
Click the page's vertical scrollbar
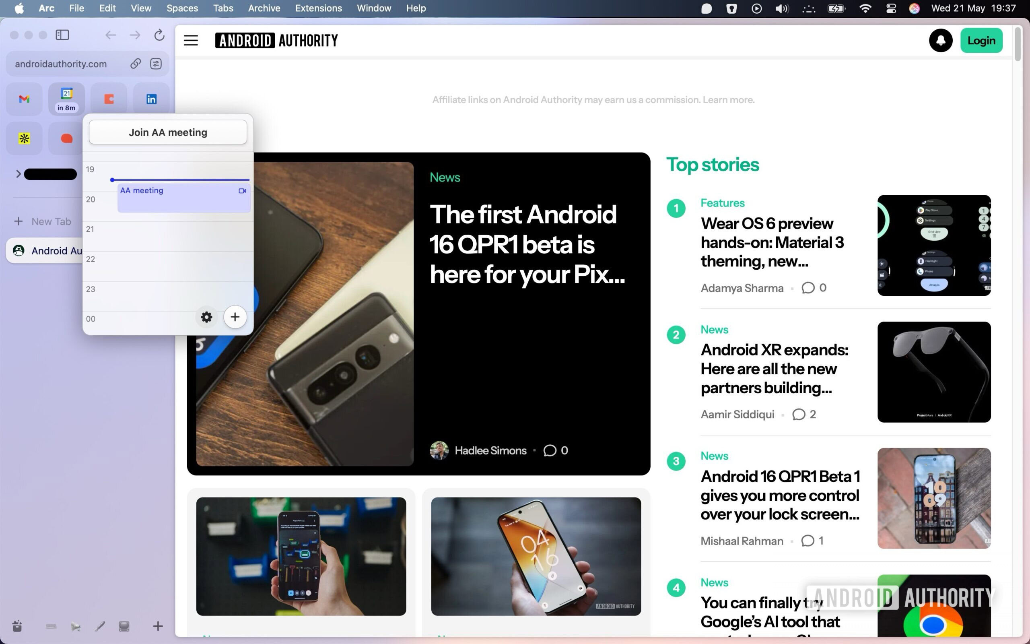point(1018,45)
